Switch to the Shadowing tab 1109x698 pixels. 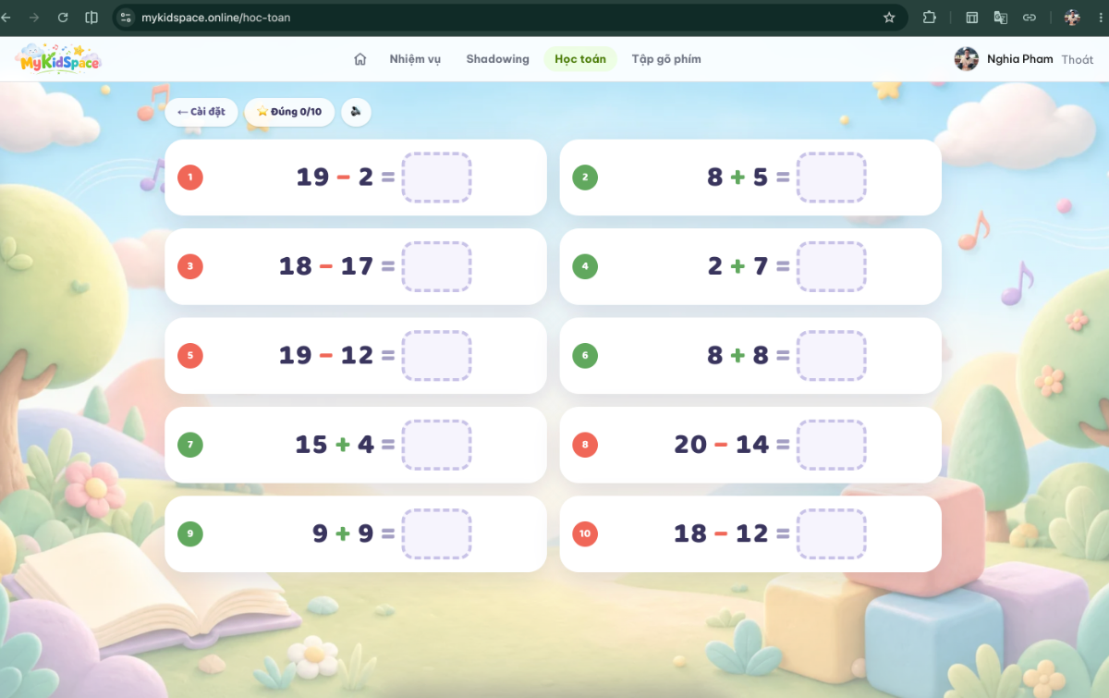[x=497, y=59]
